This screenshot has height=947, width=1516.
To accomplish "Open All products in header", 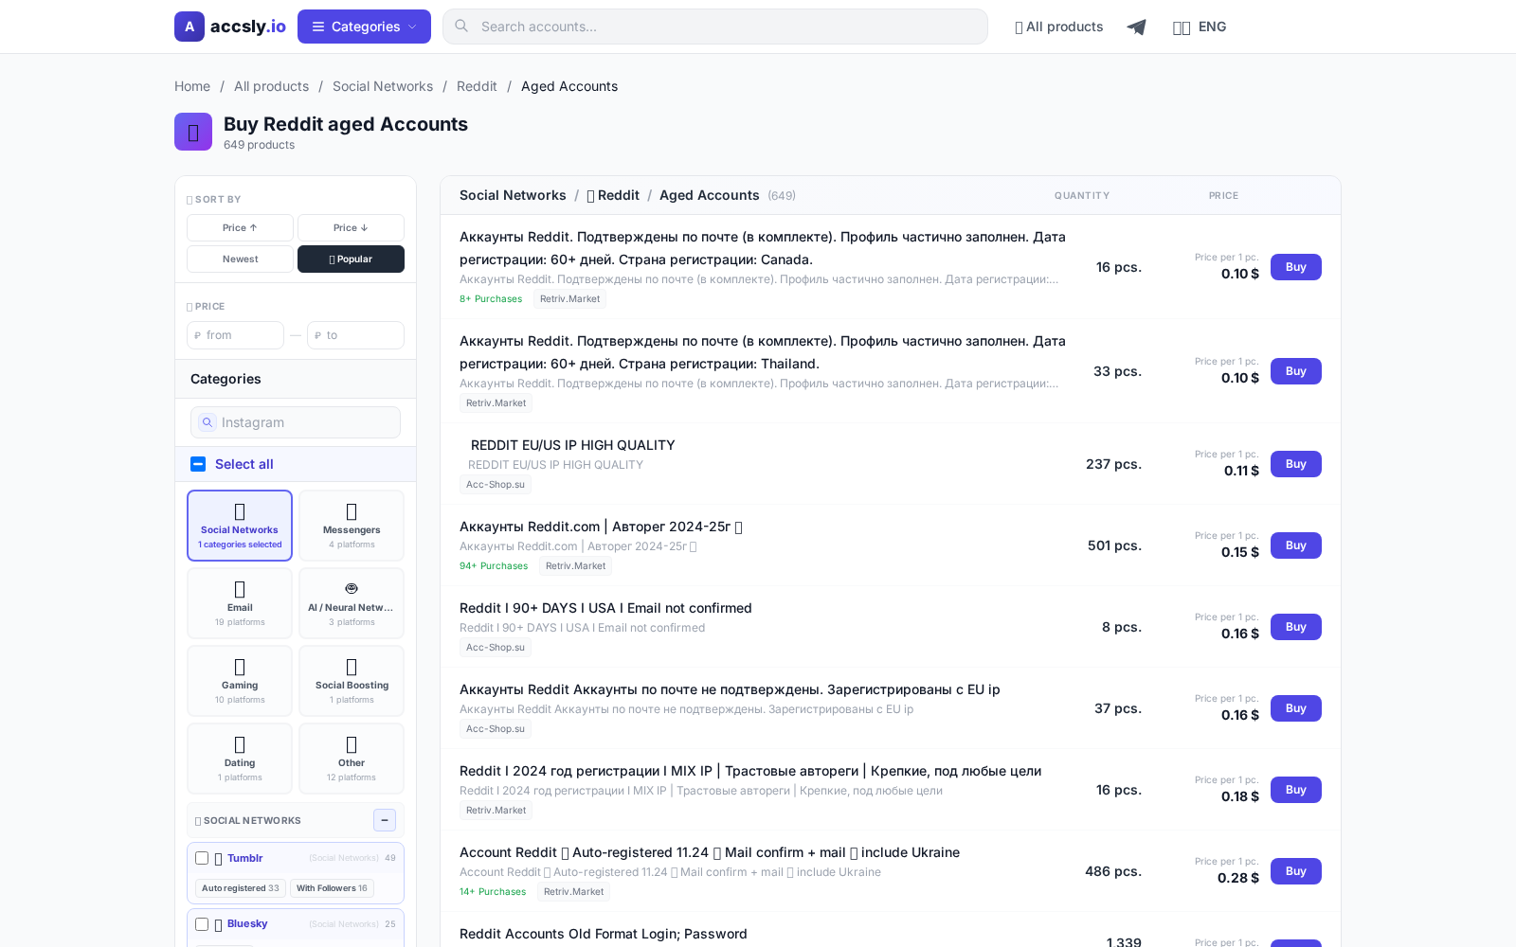I will 1058,27.
